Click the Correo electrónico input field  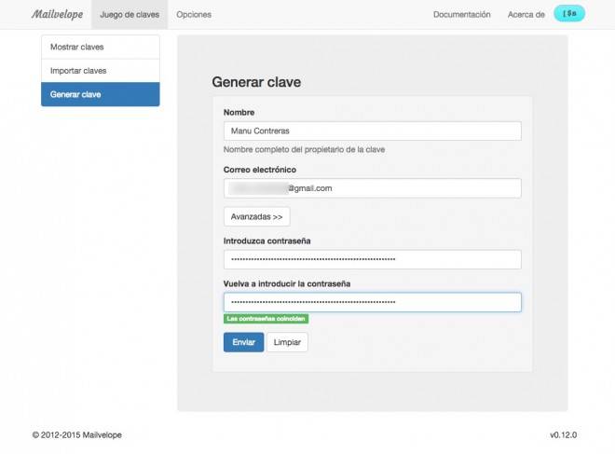[372, 188]
